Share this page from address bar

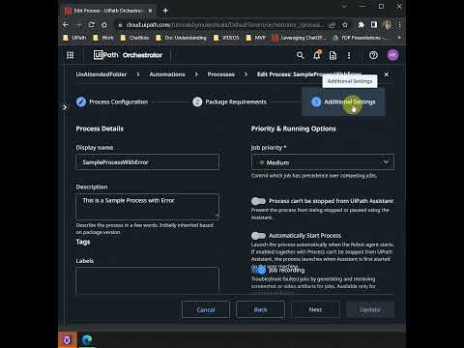(332, 25)
